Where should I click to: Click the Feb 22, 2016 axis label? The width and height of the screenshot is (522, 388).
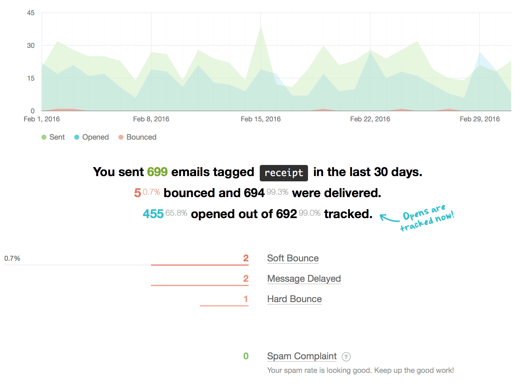370,119
